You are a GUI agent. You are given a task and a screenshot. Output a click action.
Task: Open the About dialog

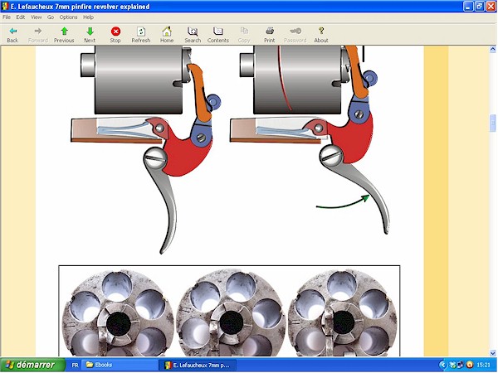pyautogui.click(x=321, y=35)
